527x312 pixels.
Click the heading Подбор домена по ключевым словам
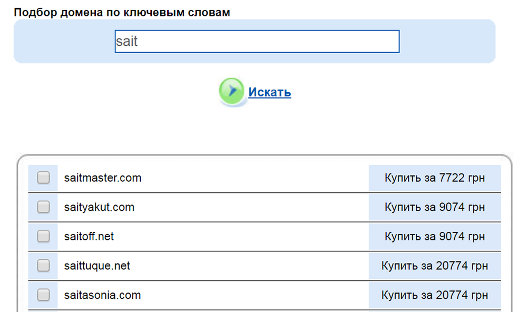point(122,12)
